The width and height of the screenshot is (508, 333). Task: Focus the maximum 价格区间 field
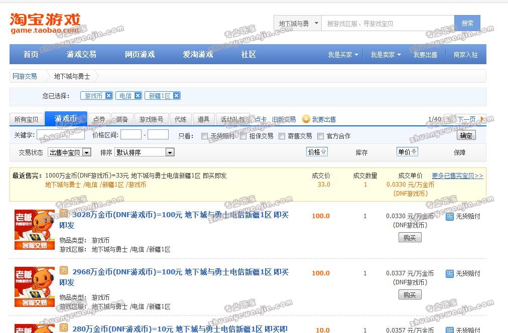pos(158,134)
